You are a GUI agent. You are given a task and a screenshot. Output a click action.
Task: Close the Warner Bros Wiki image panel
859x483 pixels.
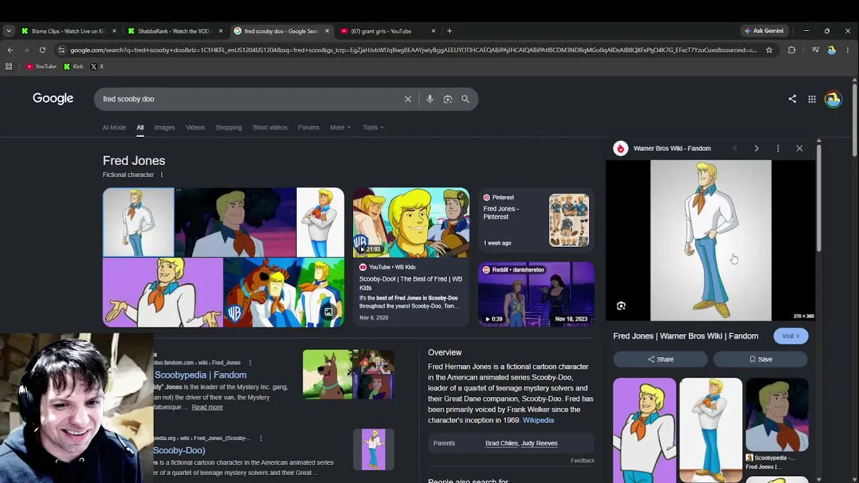pos(799,148)
